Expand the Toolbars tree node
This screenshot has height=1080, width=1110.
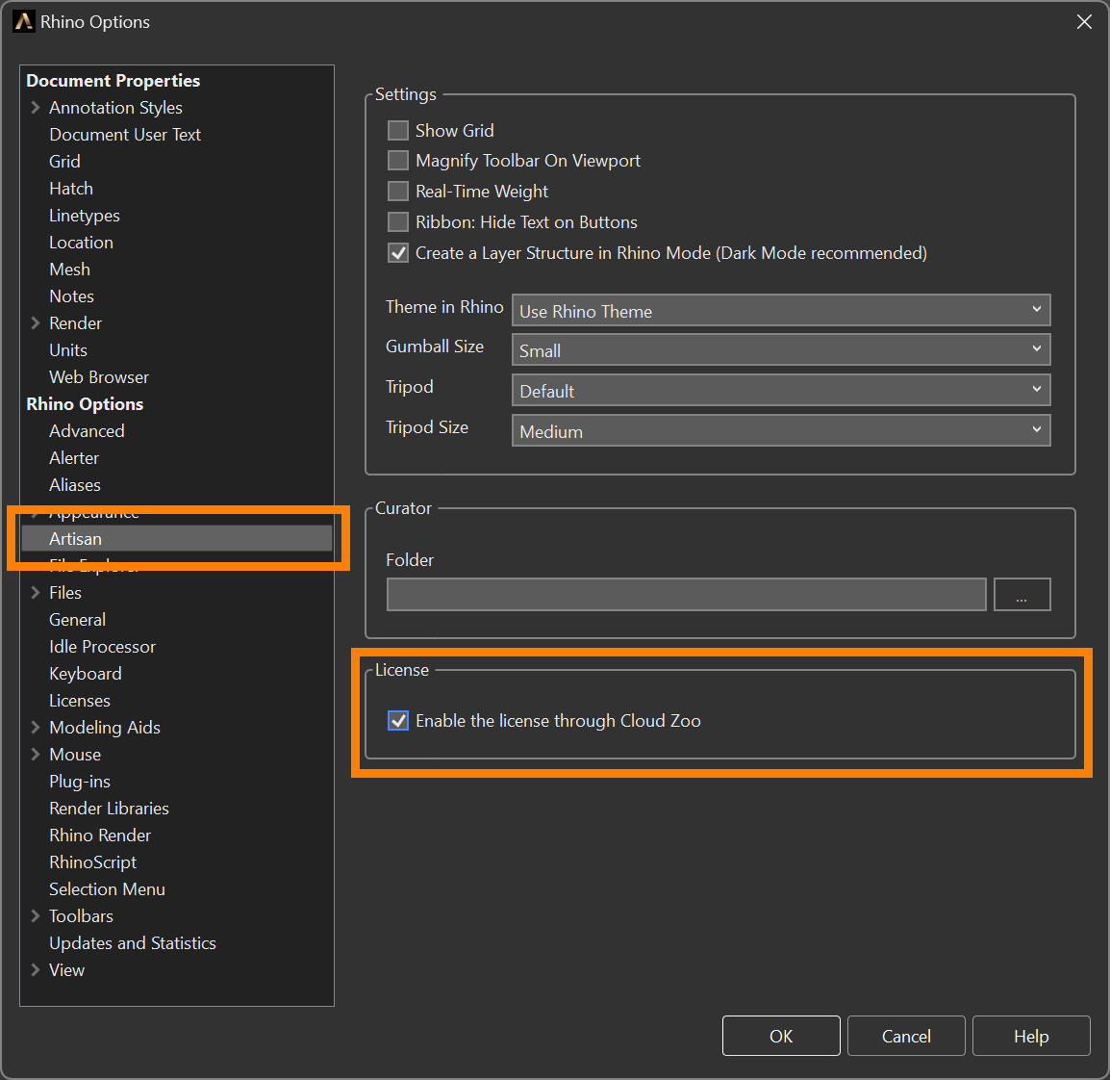(x=36, y=916)
